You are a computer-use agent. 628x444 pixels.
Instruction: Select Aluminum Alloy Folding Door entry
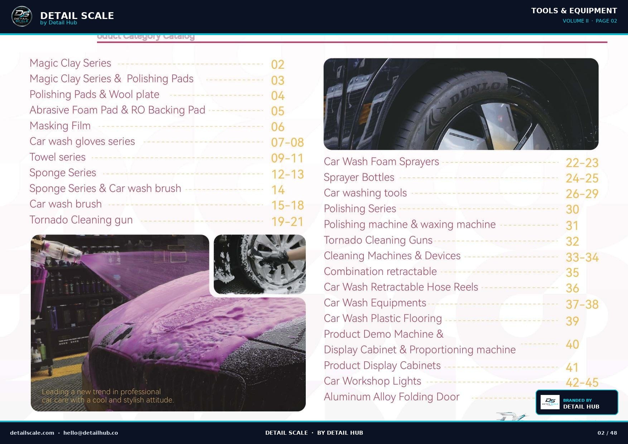392,397
